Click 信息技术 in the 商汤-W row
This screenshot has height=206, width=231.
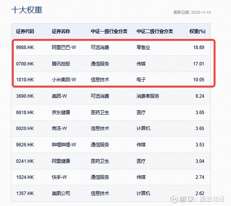tap(100, 128)
